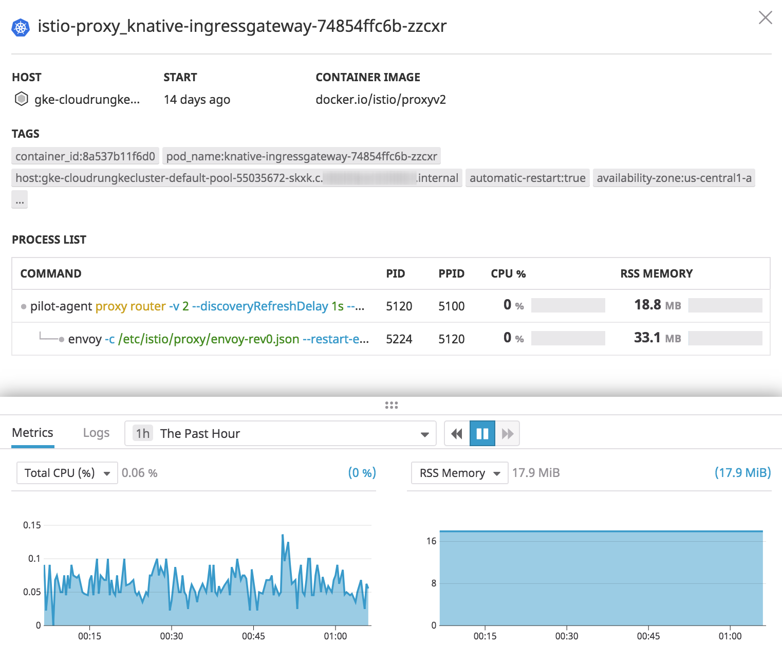782x661 pixels.
Task: Expand the hidden tags via the ellipsis
Action: tap(20, 199)
